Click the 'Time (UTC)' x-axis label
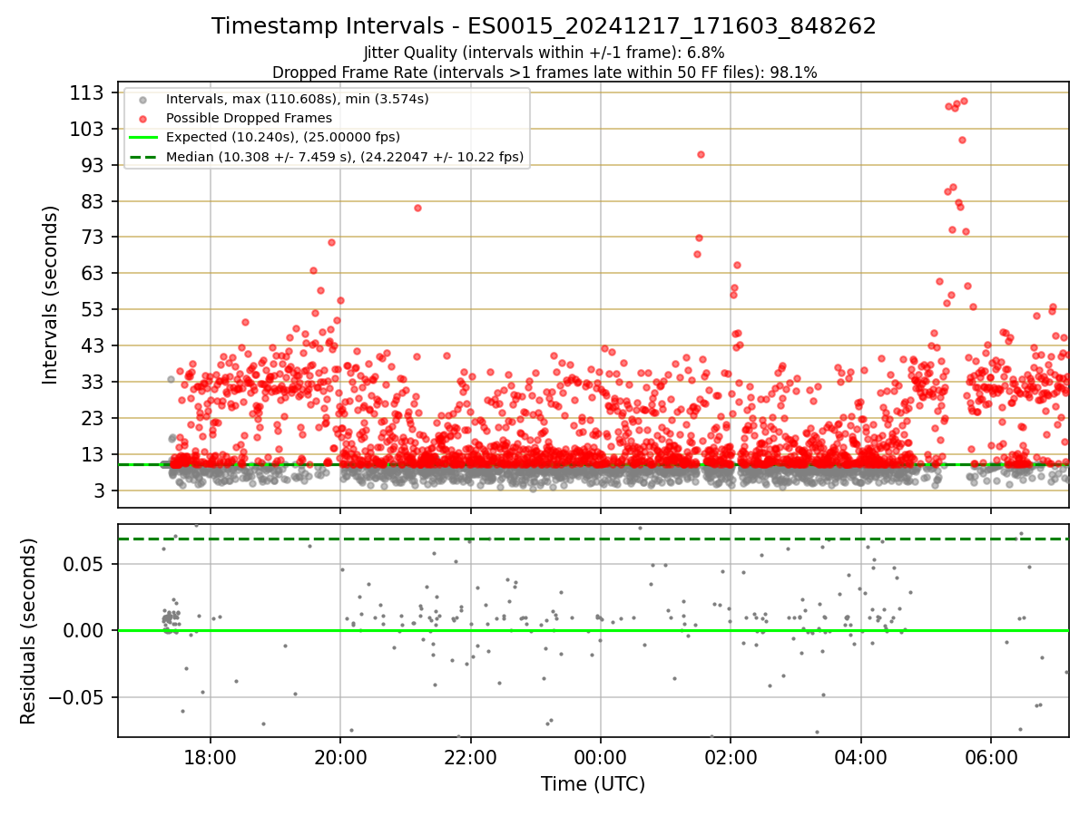The width and height of the screenshot is (1089, 816). tap(593, 784)
